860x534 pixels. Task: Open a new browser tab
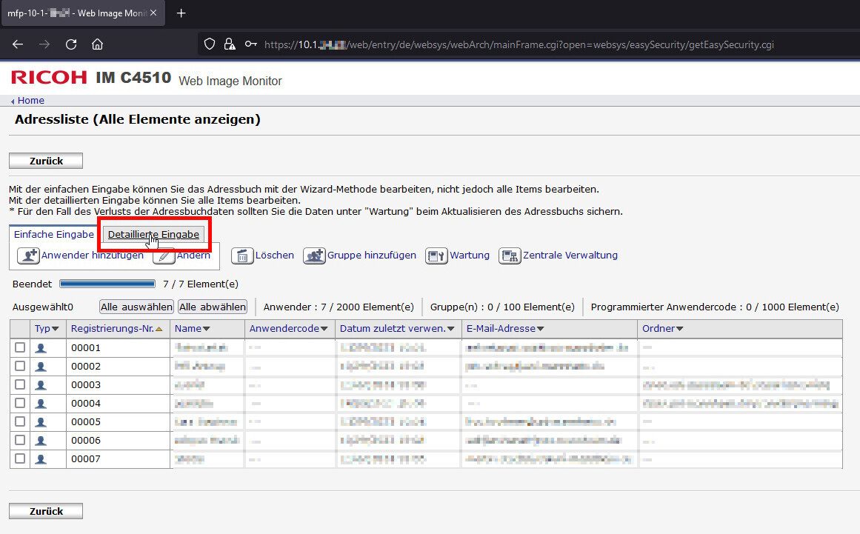181,13
